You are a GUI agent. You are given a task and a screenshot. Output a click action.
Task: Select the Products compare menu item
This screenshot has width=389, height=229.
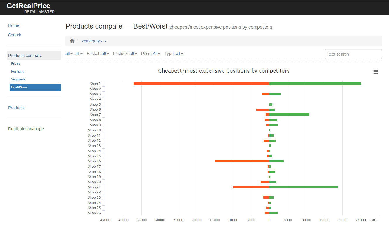pyautogui.click(x=34, y=56)
